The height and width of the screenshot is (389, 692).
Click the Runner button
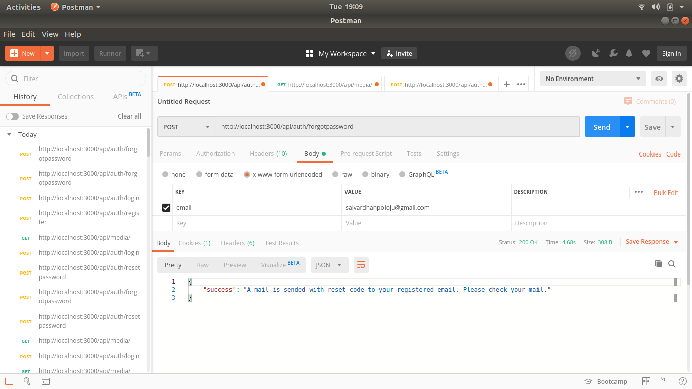(x=110, y=53)
